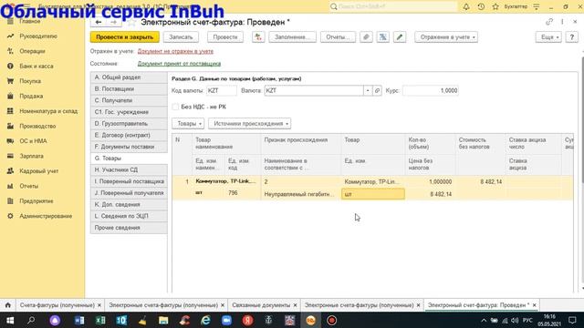Select the 'L. Сведения по ЭЦП' section
This screenshot has width=584, height=328.
click(x=129, y=216)
